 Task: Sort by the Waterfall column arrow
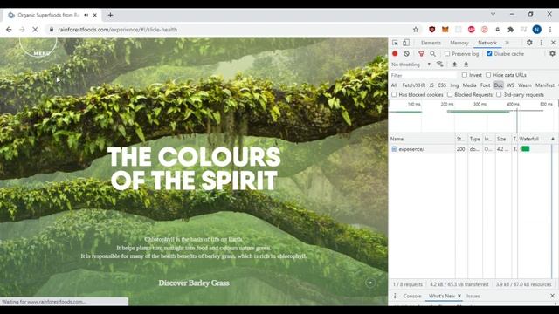pyautogui.click(x=553, y=139)
